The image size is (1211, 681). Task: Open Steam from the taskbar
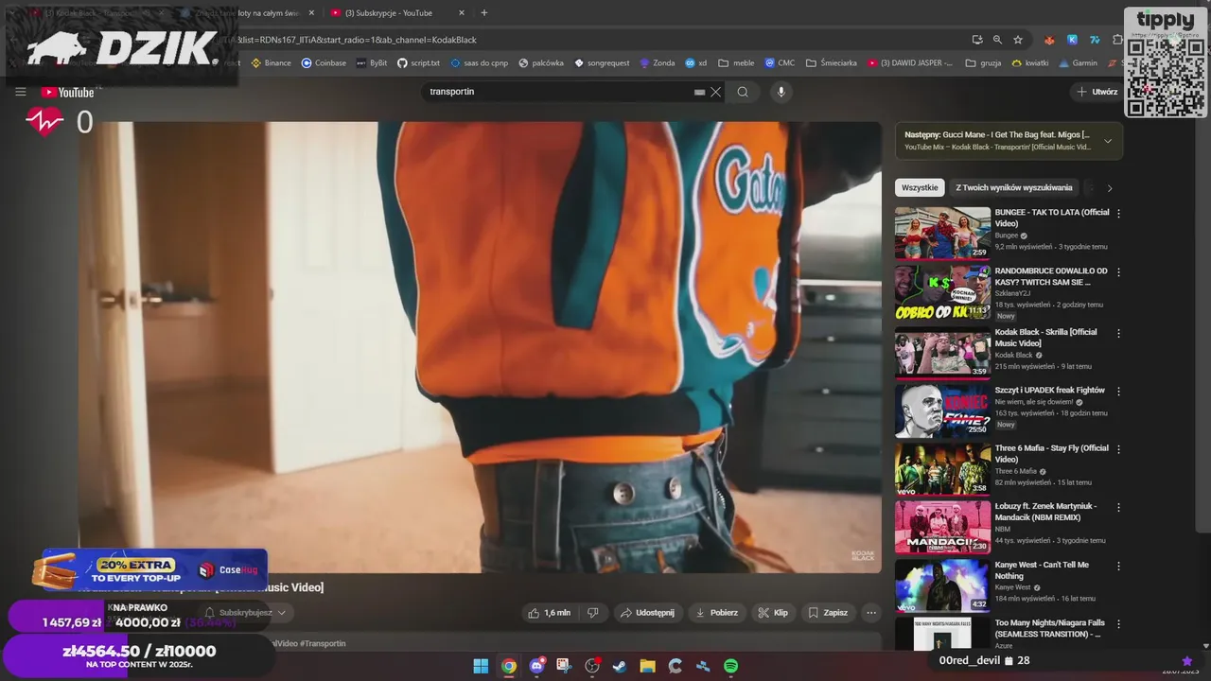[x=620, y=666]
